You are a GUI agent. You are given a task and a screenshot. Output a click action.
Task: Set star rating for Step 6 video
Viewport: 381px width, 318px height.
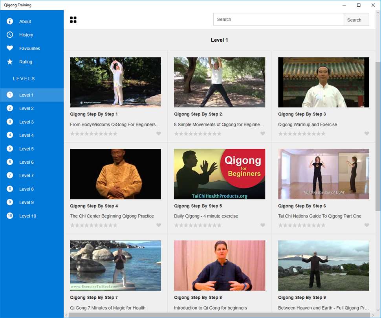click(302, 225)
